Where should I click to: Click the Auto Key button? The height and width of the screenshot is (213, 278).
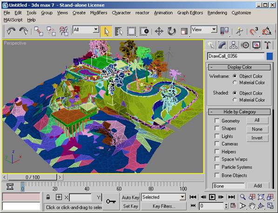coord(130,198)
